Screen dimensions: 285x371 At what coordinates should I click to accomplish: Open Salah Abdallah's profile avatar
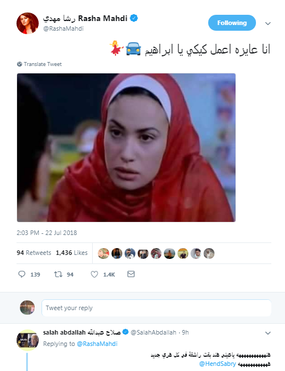coord(27,340)
